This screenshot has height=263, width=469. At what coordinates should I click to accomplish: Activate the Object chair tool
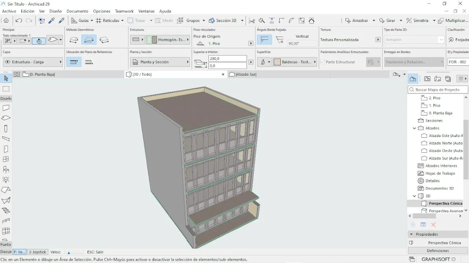tap(6, 169)
